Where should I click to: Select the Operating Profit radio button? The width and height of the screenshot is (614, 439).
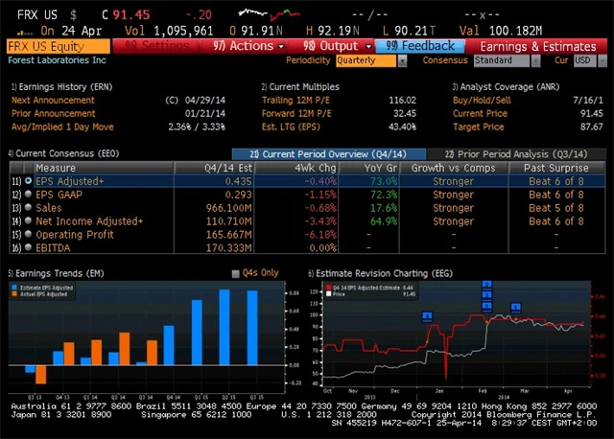pyautogui.click(x=28, y=234)
